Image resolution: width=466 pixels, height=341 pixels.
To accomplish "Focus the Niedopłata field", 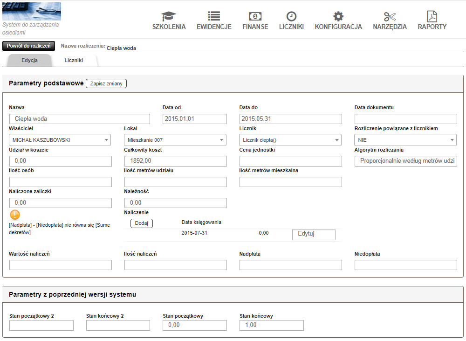I will (406, 265).
